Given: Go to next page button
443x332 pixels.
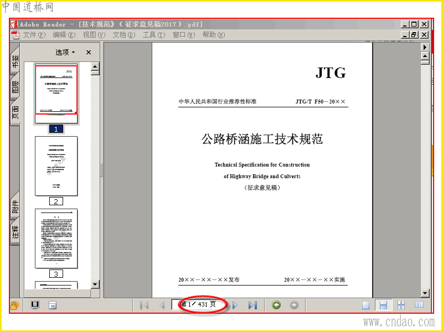Looking at the screenshot, I should 235,305.
